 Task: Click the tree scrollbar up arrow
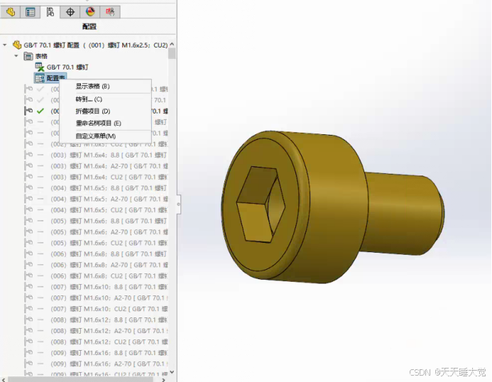tap(172, 45)
